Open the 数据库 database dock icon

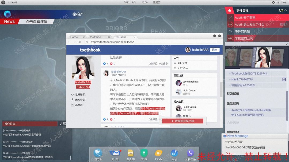pyautogui.click(x=131, y=153)
